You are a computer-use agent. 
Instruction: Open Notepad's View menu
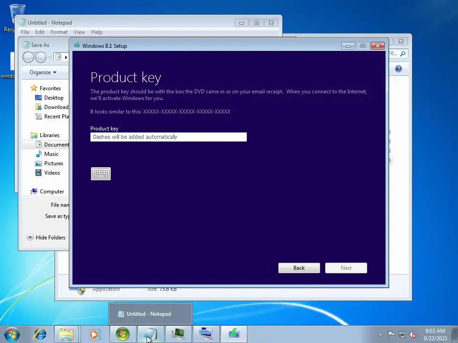79,32
